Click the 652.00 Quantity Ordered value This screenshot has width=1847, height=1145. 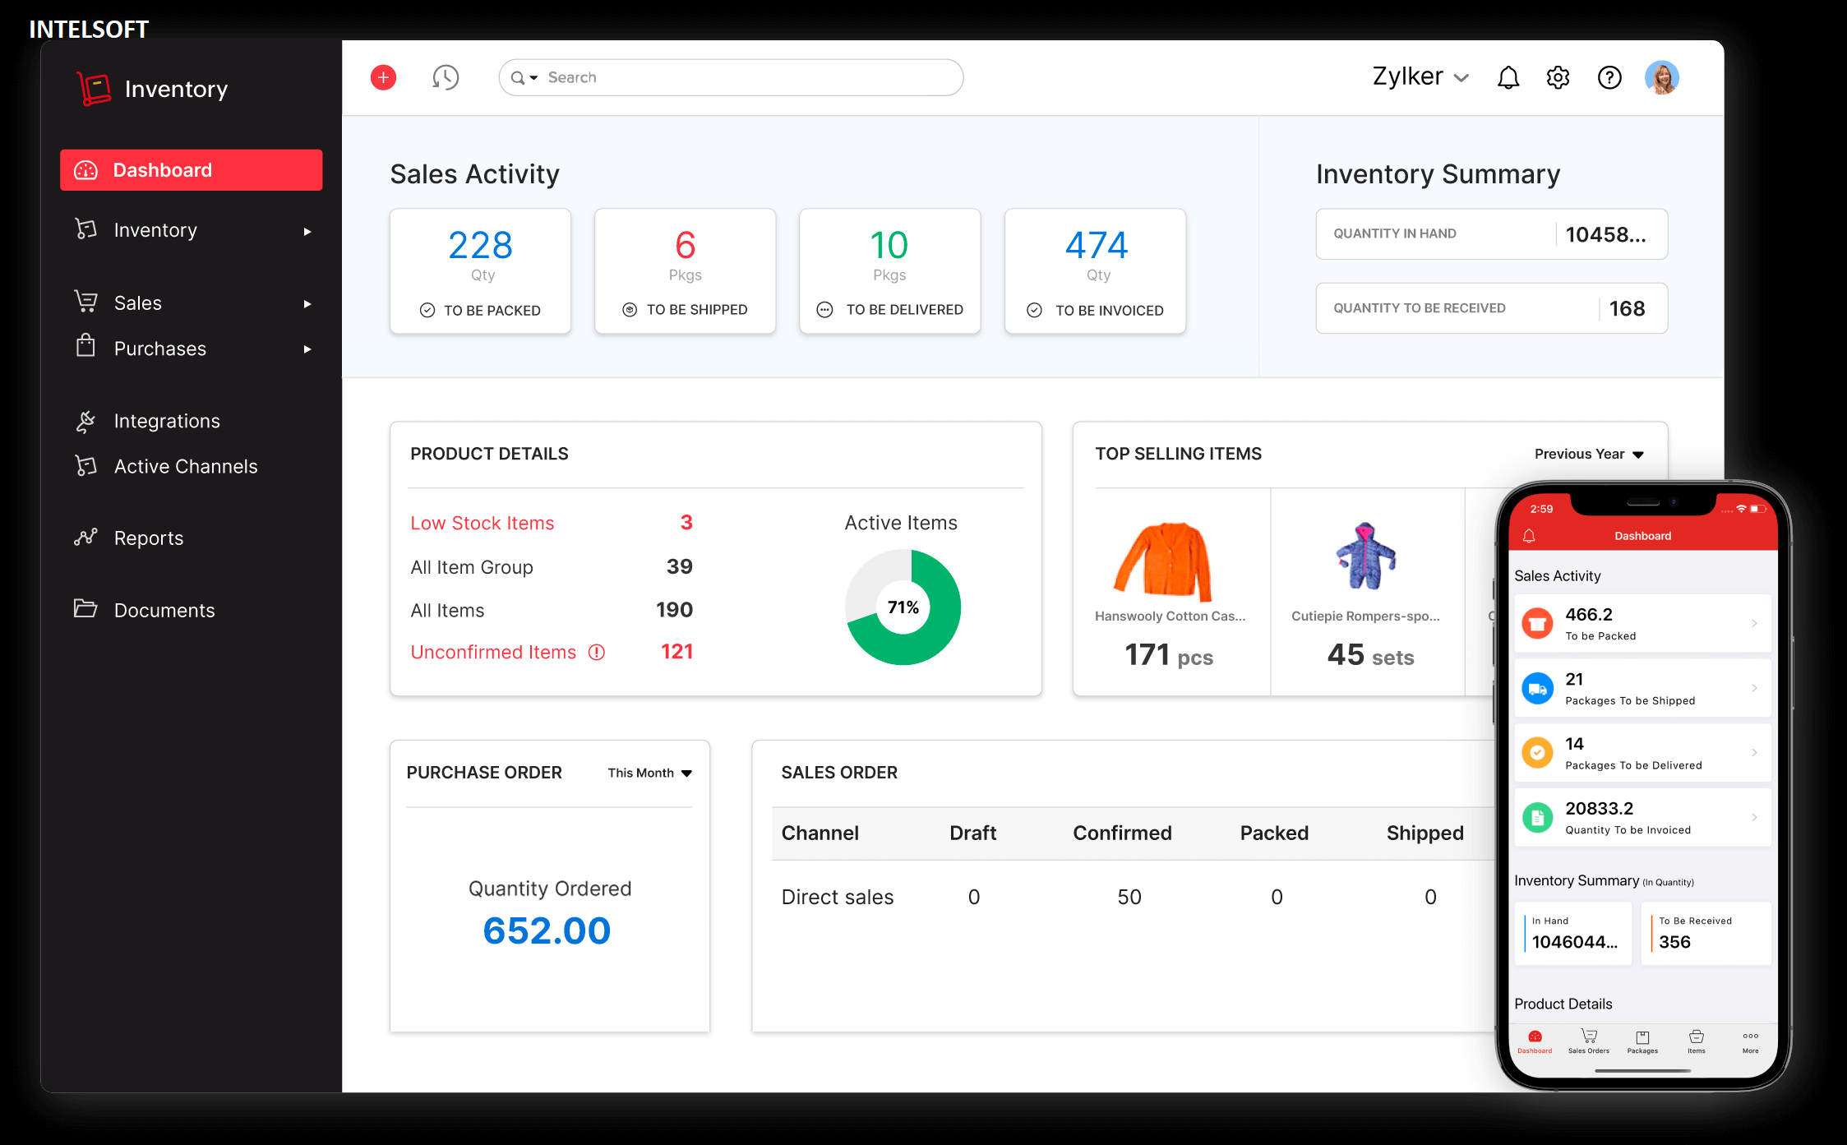pos(547,930)
